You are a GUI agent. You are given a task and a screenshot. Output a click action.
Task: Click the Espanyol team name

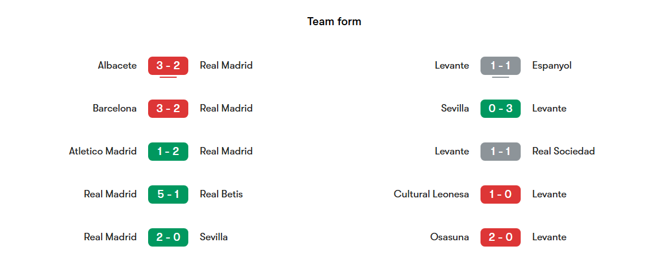tap(552, 65)
